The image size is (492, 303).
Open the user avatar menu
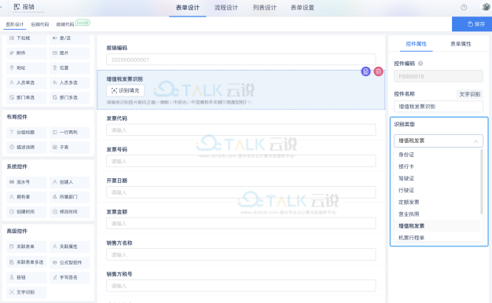486,7
